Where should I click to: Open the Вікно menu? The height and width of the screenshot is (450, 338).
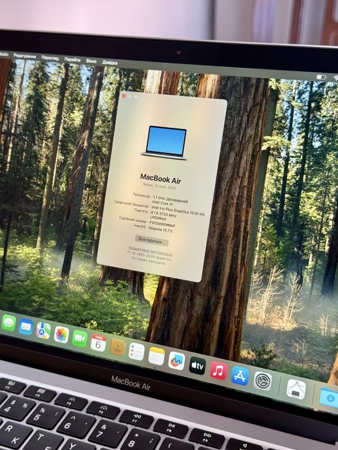pos(91,61)
